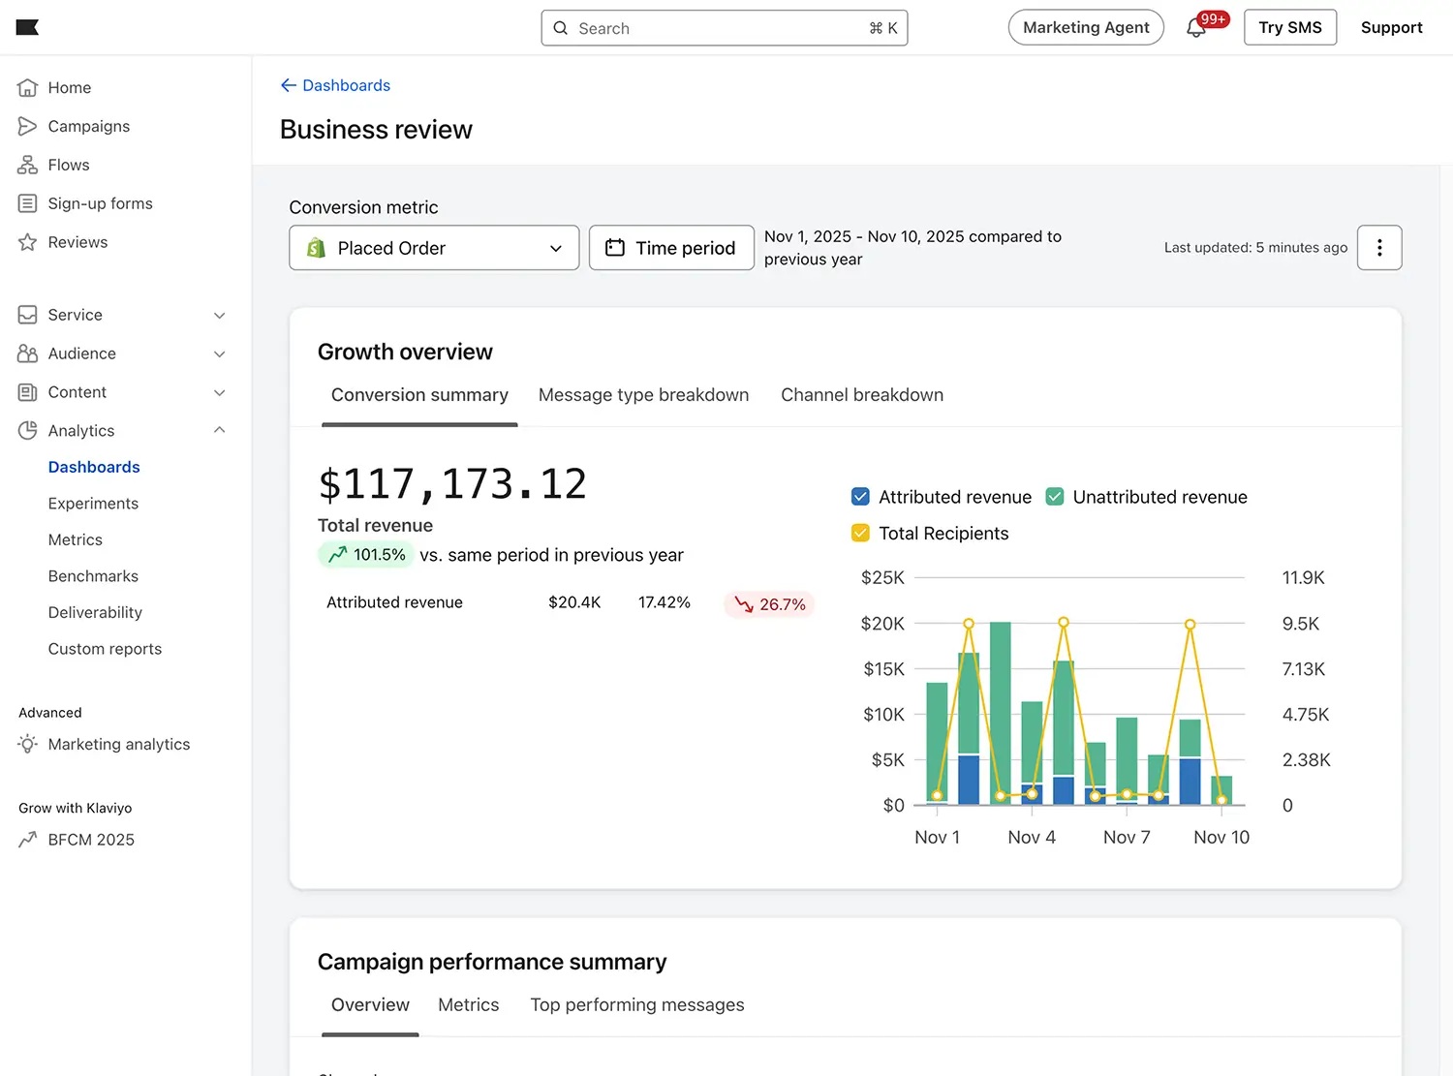
Task: Uncheck Attributed revenue in the chart legend
Action: pyautogui.click(x=860, y=496)
